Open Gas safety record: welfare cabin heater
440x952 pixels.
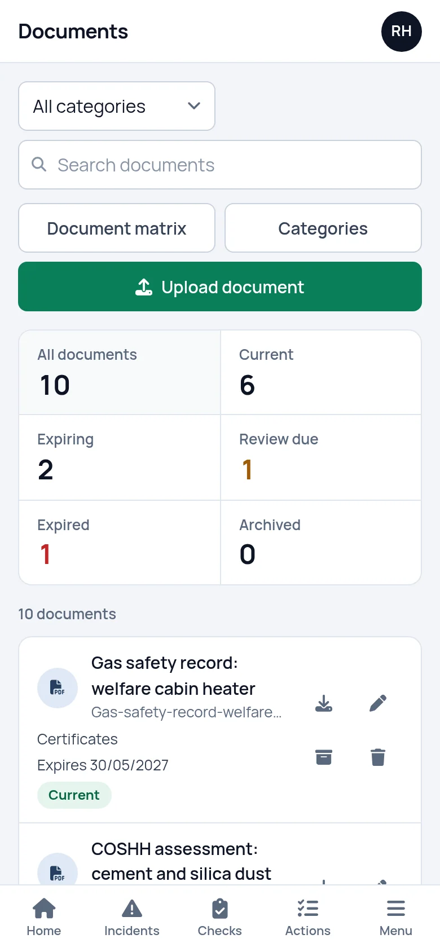(x=174, y=676)
